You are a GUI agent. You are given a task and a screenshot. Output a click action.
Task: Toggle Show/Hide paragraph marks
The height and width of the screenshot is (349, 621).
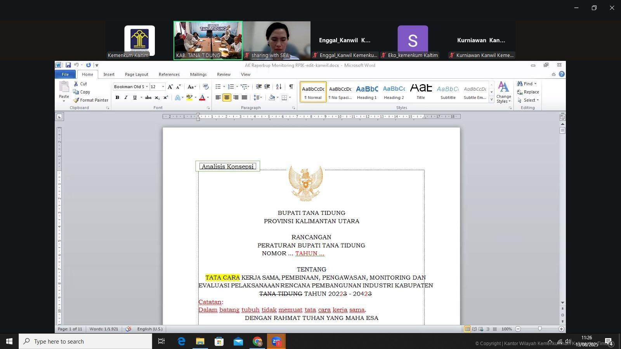coord(291,87)
